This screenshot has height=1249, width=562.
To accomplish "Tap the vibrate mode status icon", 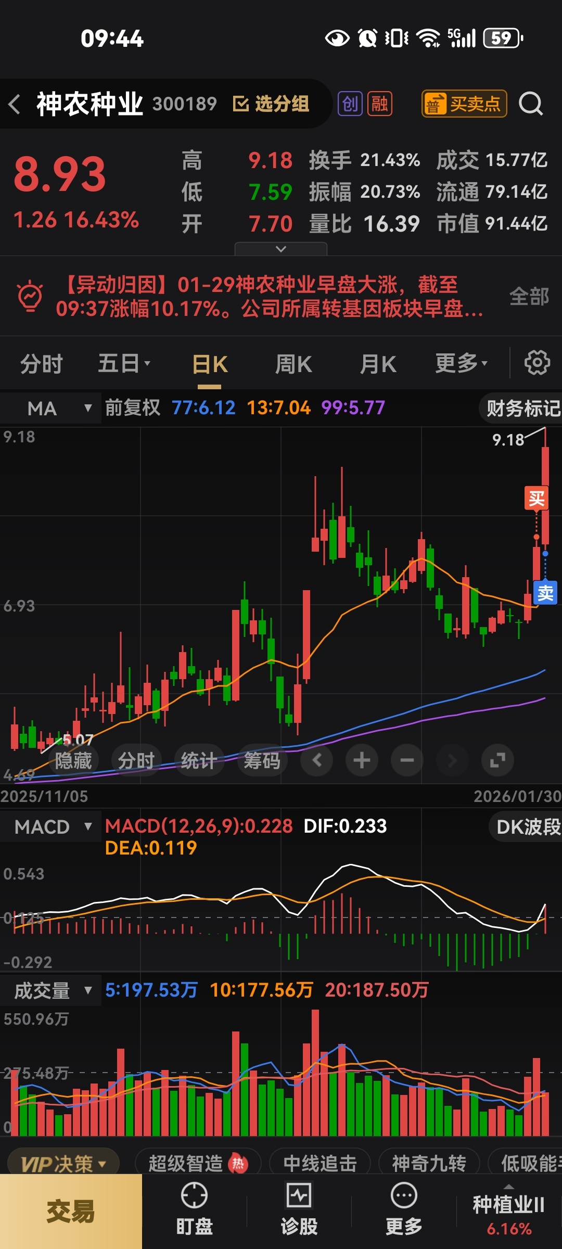I will [397, 38].
